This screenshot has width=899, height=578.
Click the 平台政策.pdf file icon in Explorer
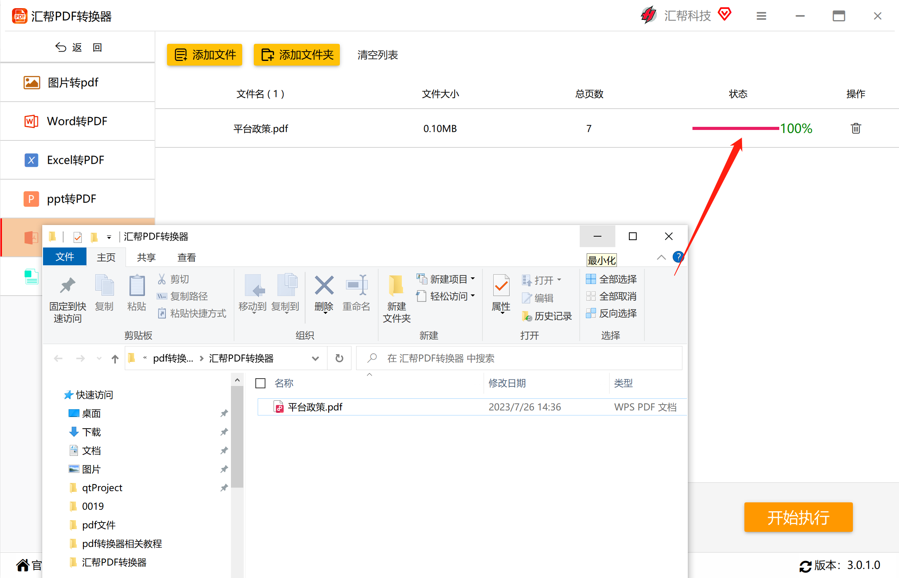pos(279,407)
